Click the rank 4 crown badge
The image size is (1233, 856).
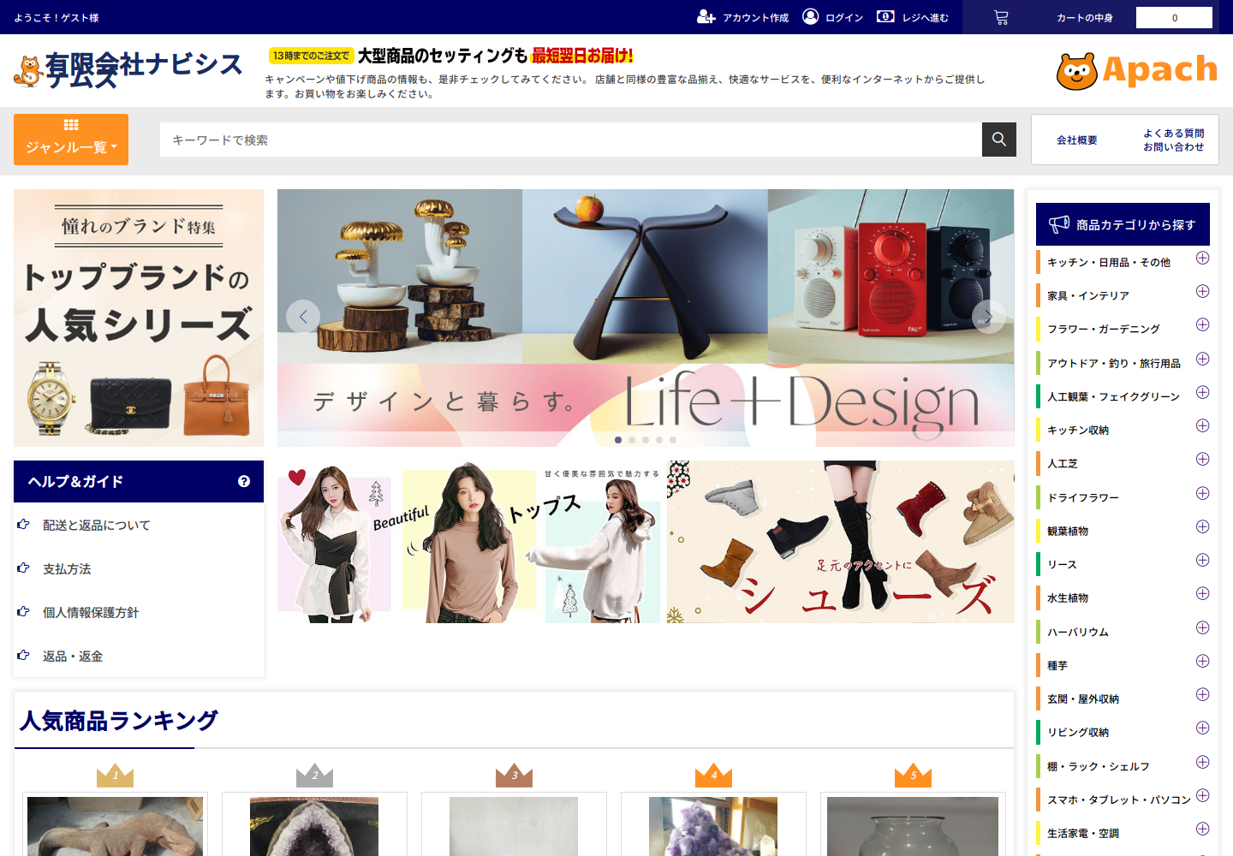[713, 775]
